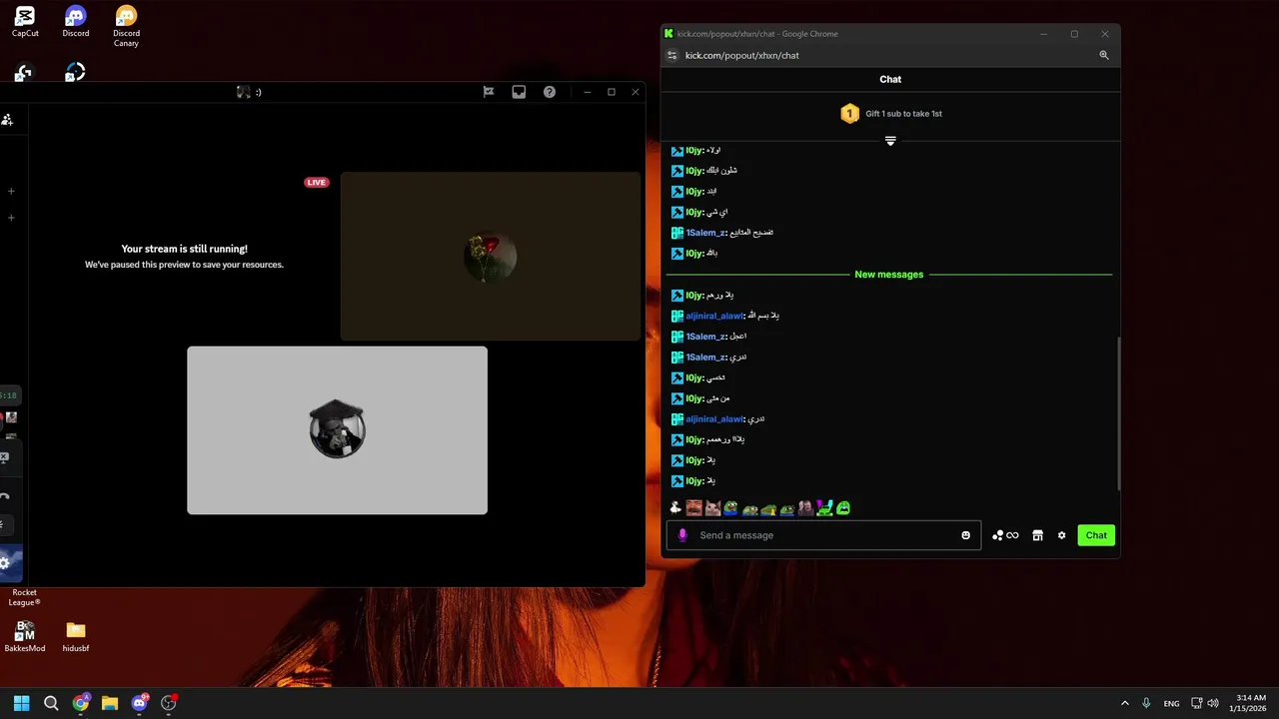Open the Discord desktop shortcut
Screen dimensions: 1279x719
point(75,22)
